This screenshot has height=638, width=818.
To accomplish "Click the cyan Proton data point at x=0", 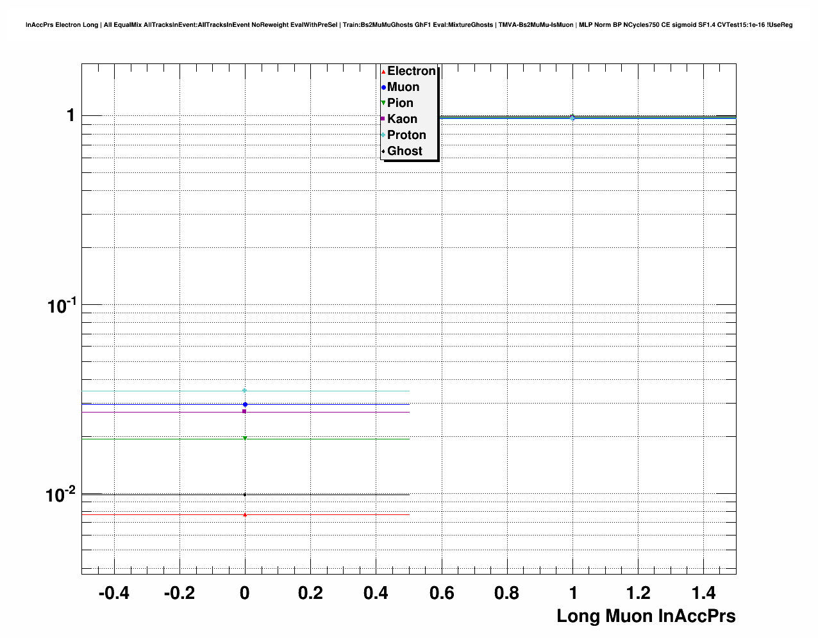I will coord(245,391).
